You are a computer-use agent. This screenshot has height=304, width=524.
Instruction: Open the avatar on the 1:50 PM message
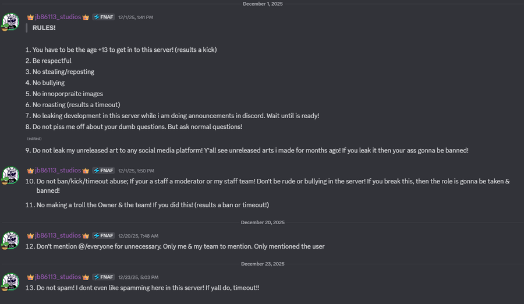coord(13,175)
